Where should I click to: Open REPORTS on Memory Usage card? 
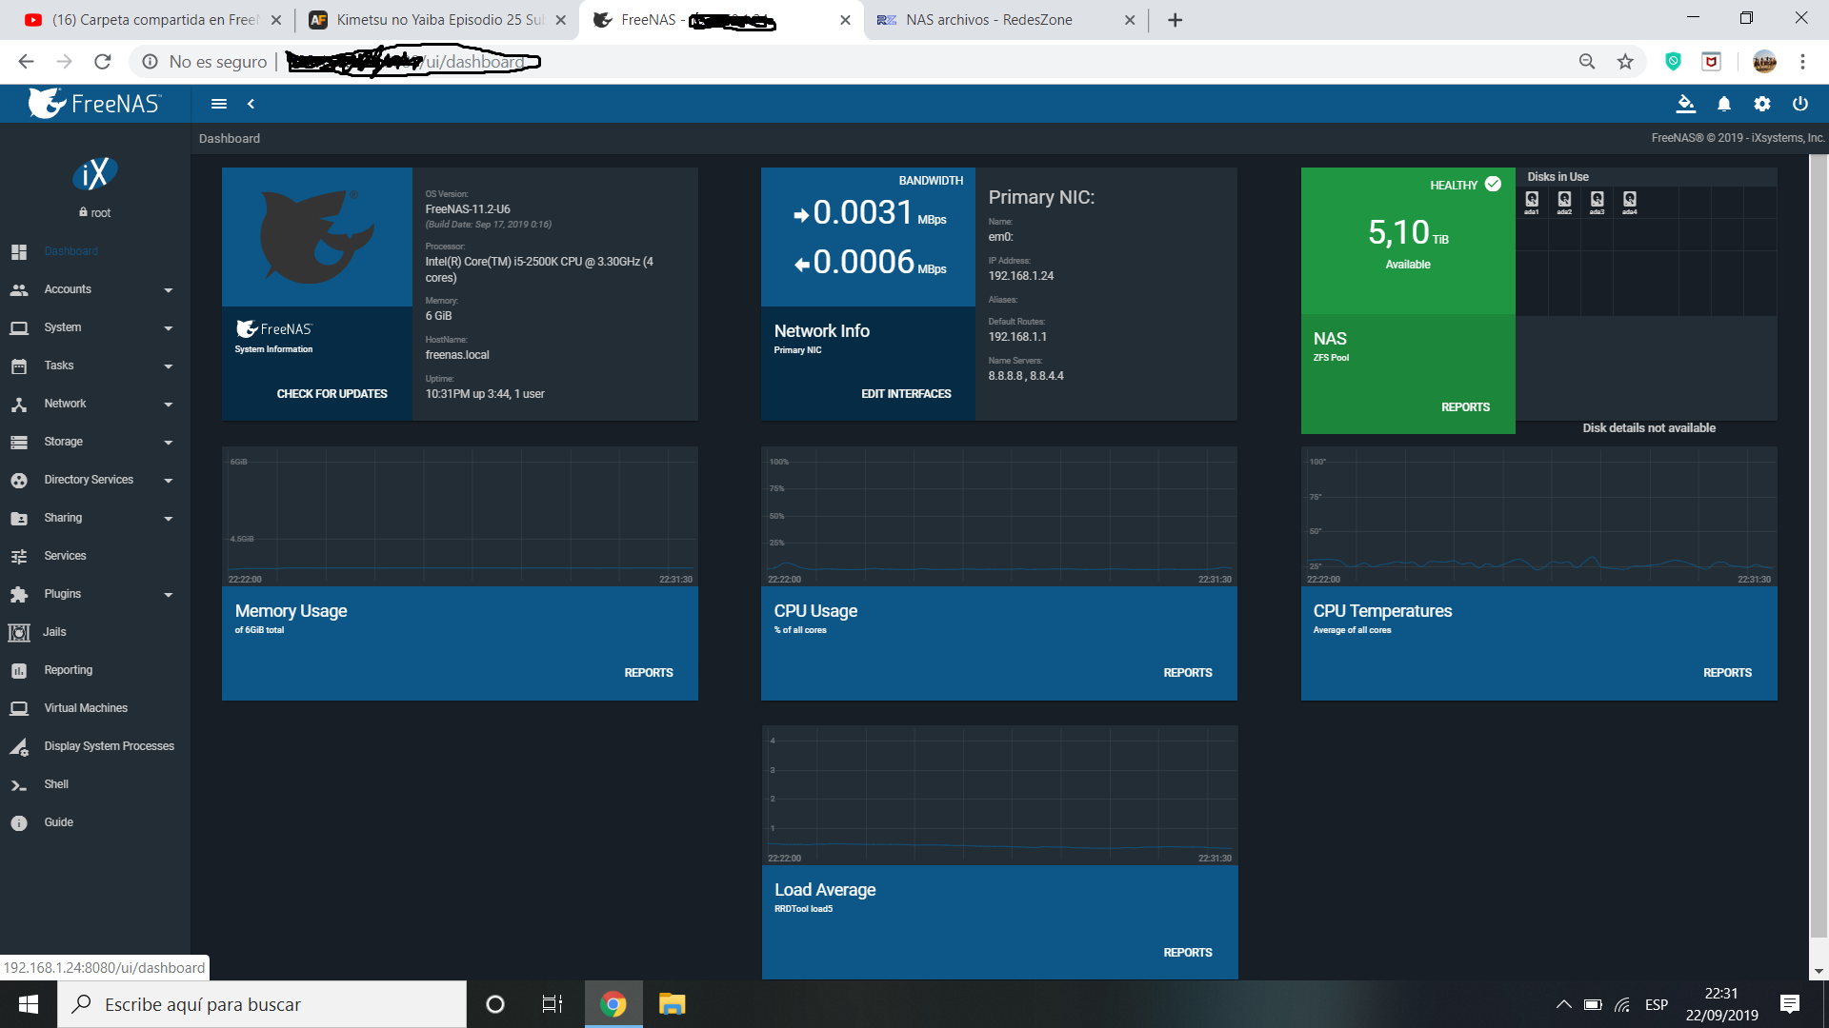(649, 673)
